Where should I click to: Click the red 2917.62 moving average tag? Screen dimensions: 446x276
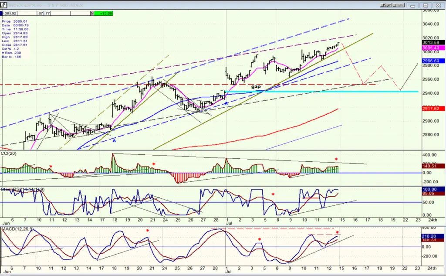click(x=433, y=109)
